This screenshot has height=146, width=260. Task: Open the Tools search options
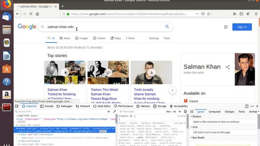tap(167, 38)
